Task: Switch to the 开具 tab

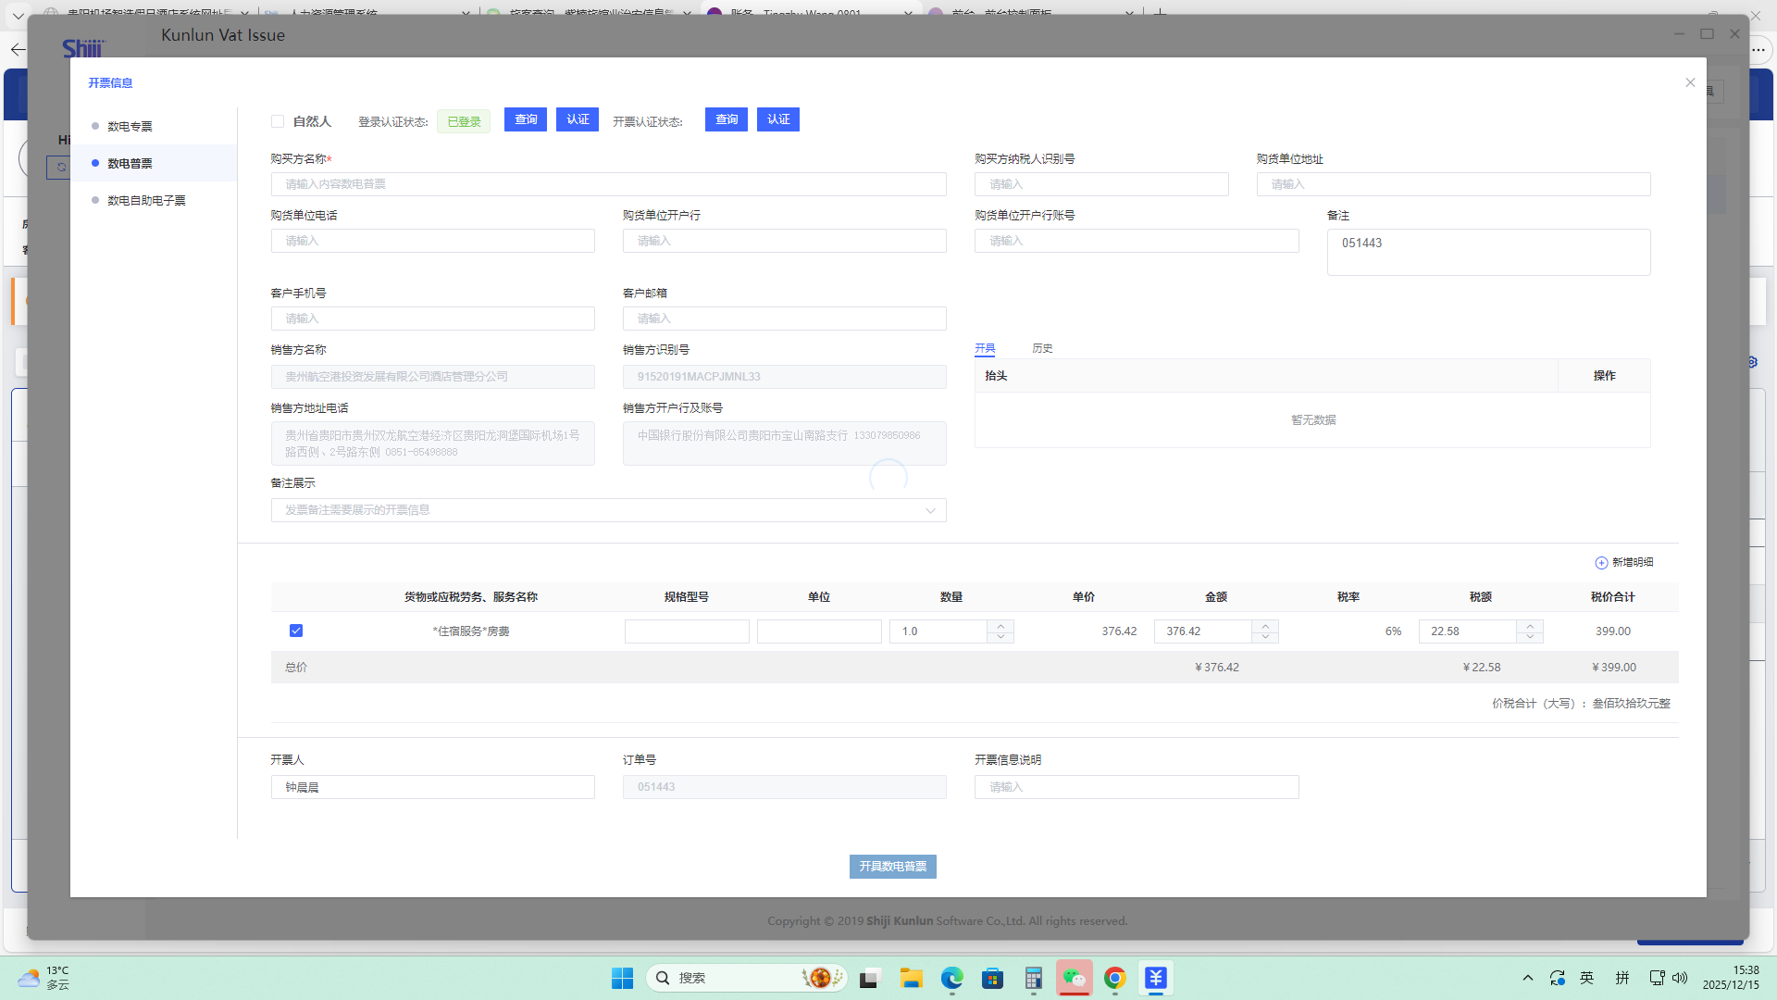Action: (x=985, y=348)
